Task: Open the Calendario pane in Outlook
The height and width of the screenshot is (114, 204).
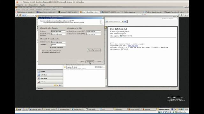Action: pos(50,75)
